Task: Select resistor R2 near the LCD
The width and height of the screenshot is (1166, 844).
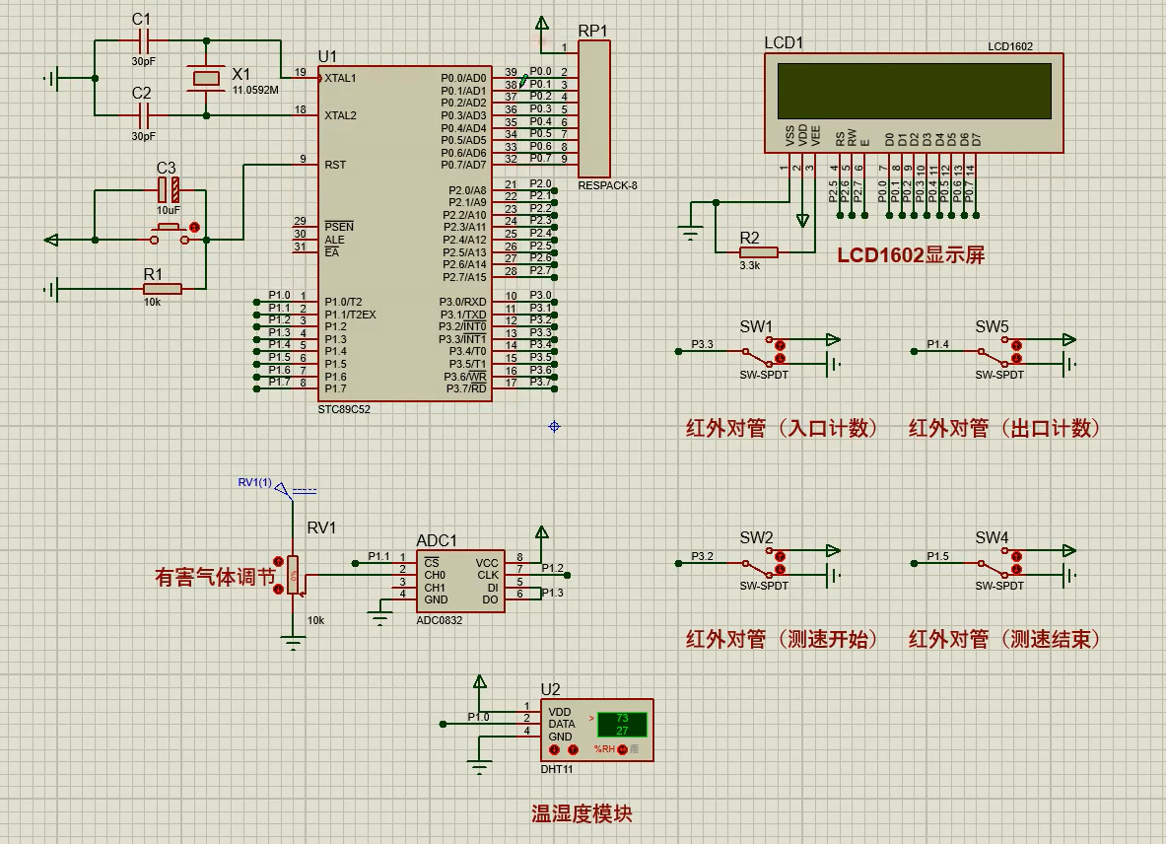Action: 758,252
